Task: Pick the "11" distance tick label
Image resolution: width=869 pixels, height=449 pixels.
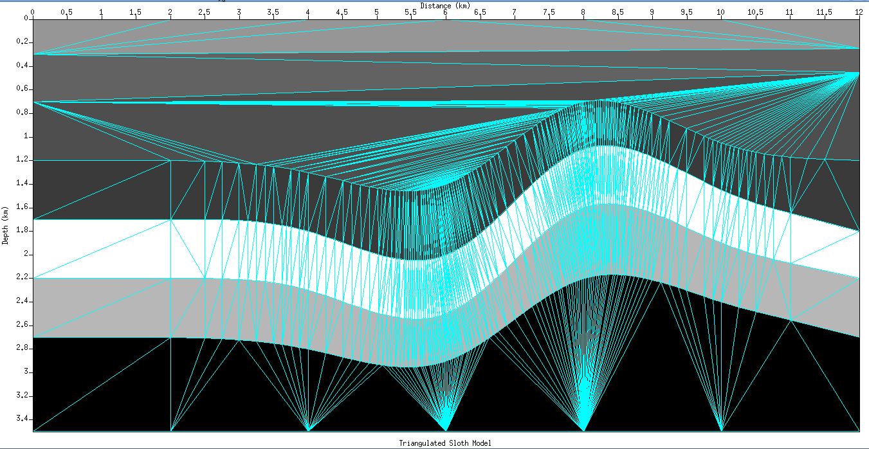Action: point(790,12)
